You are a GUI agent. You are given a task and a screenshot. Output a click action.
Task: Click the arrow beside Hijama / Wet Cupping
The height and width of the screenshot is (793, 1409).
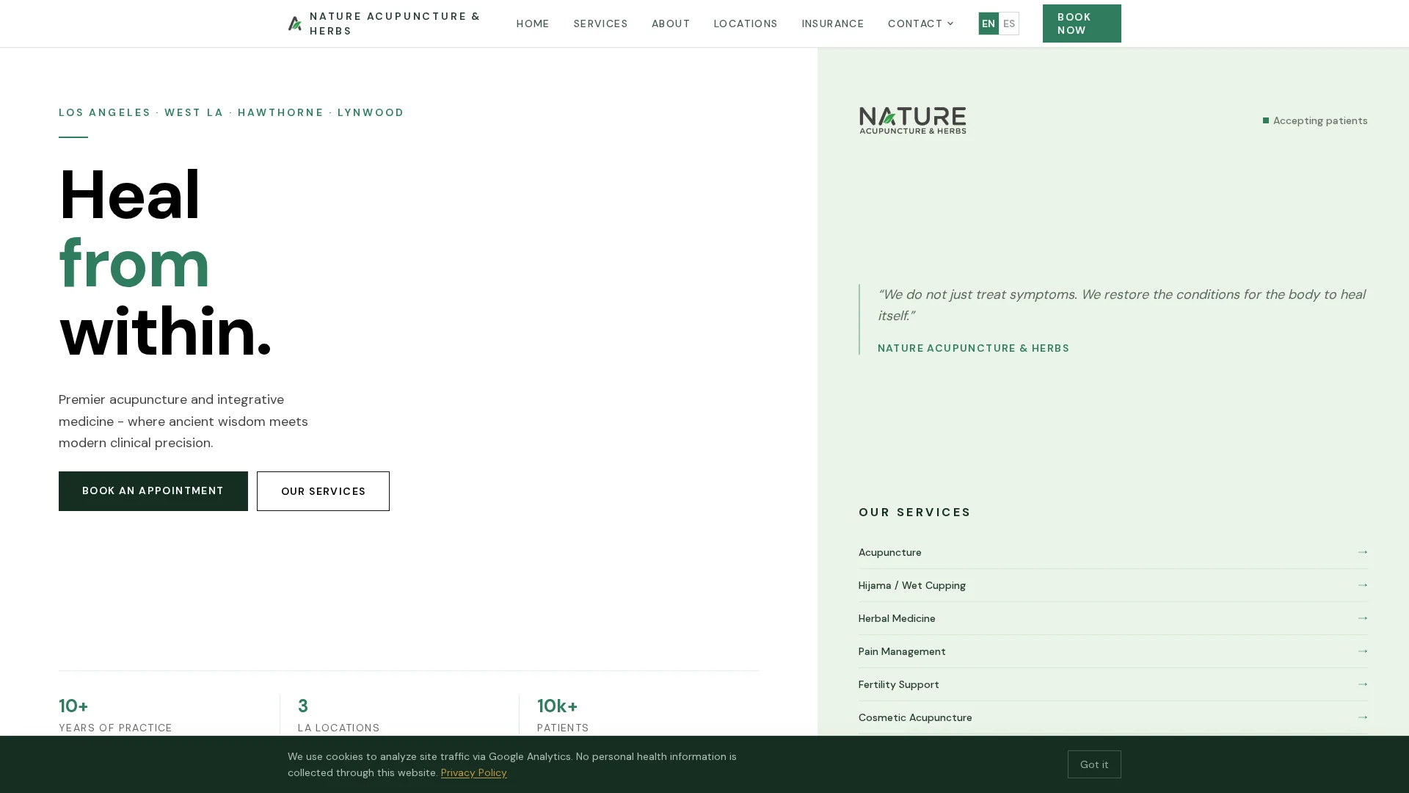click(1362, 585)
